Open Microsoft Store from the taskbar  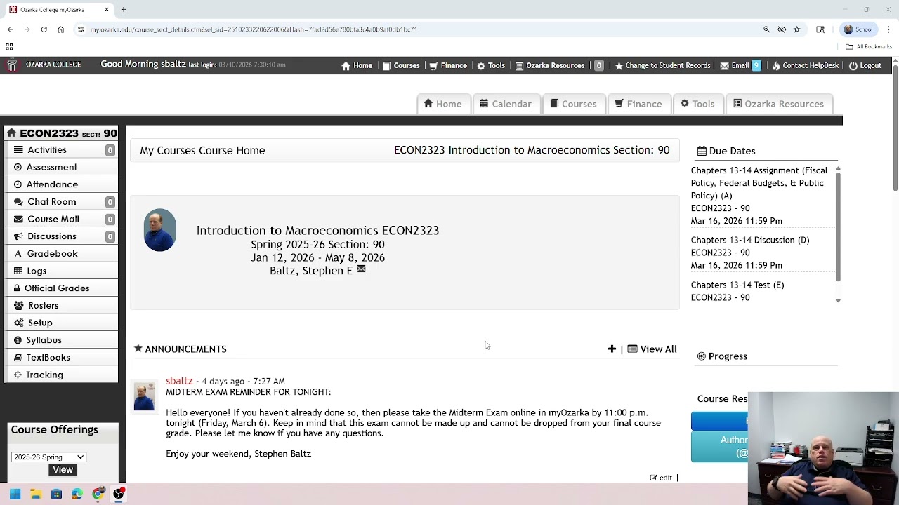56,494
